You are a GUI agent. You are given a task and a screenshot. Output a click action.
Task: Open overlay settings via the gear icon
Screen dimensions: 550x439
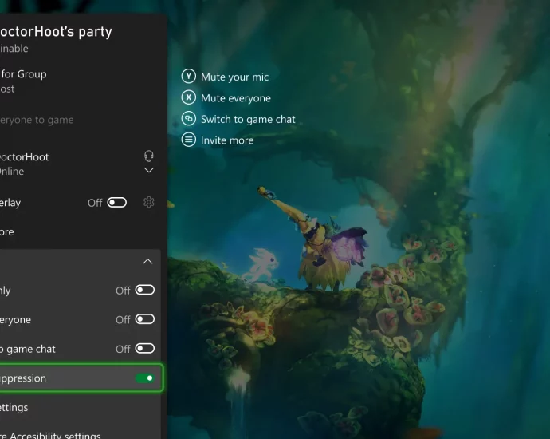(x=148, y=202)
